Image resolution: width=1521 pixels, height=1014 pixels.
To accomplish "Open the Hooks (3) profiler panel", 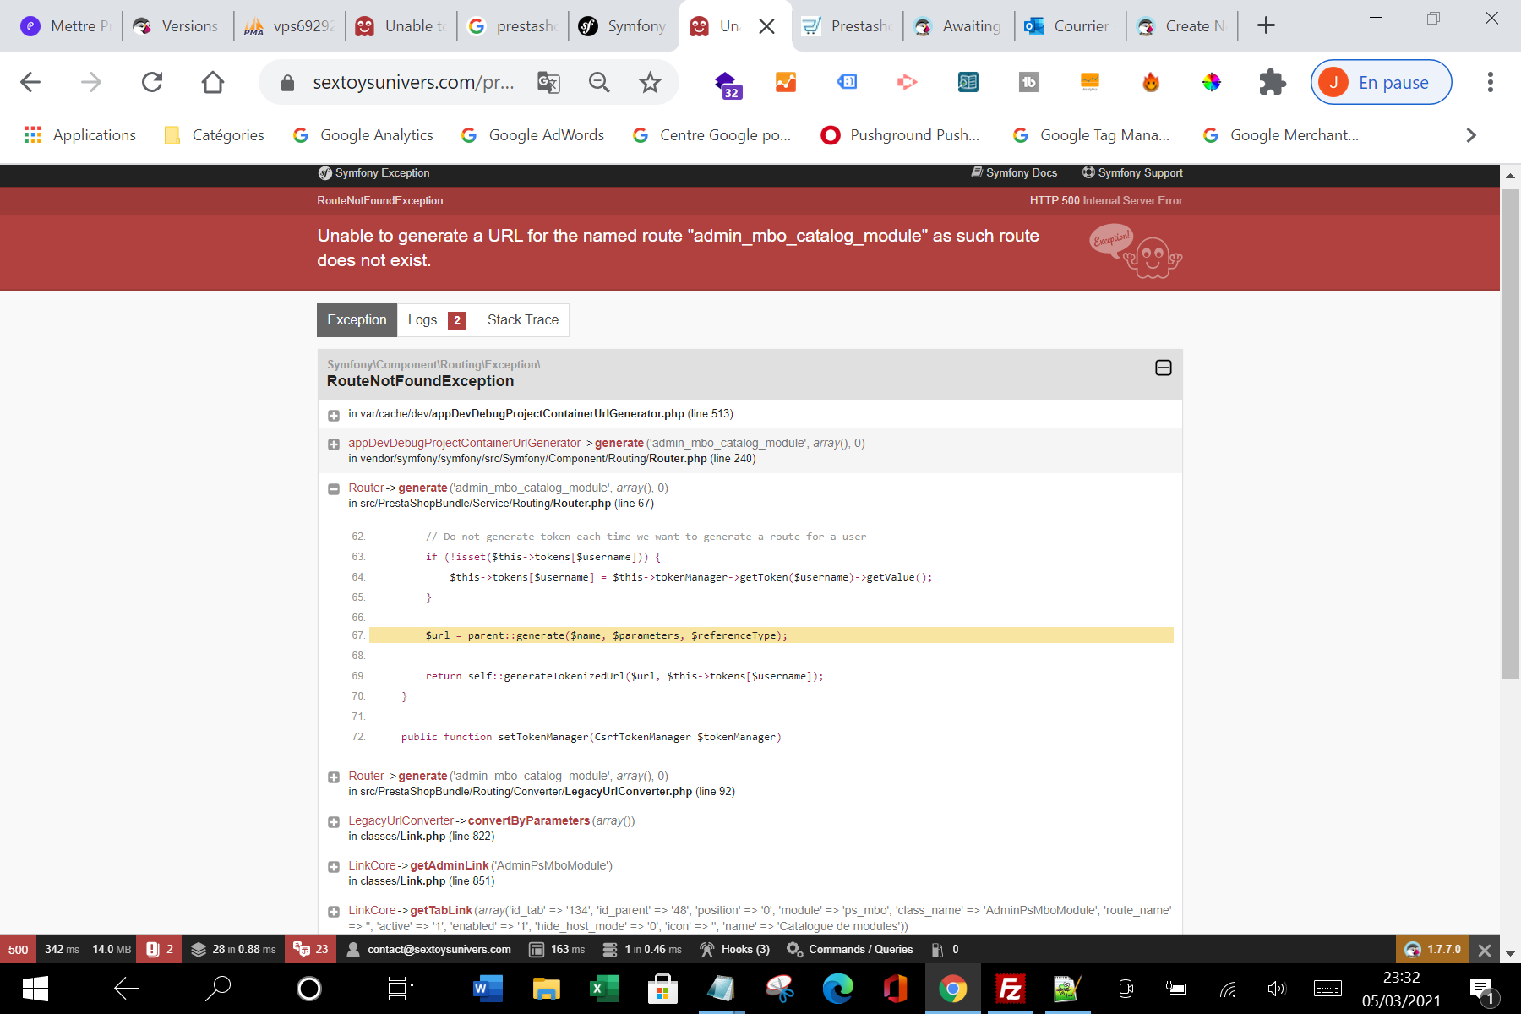I will [734, 950].
